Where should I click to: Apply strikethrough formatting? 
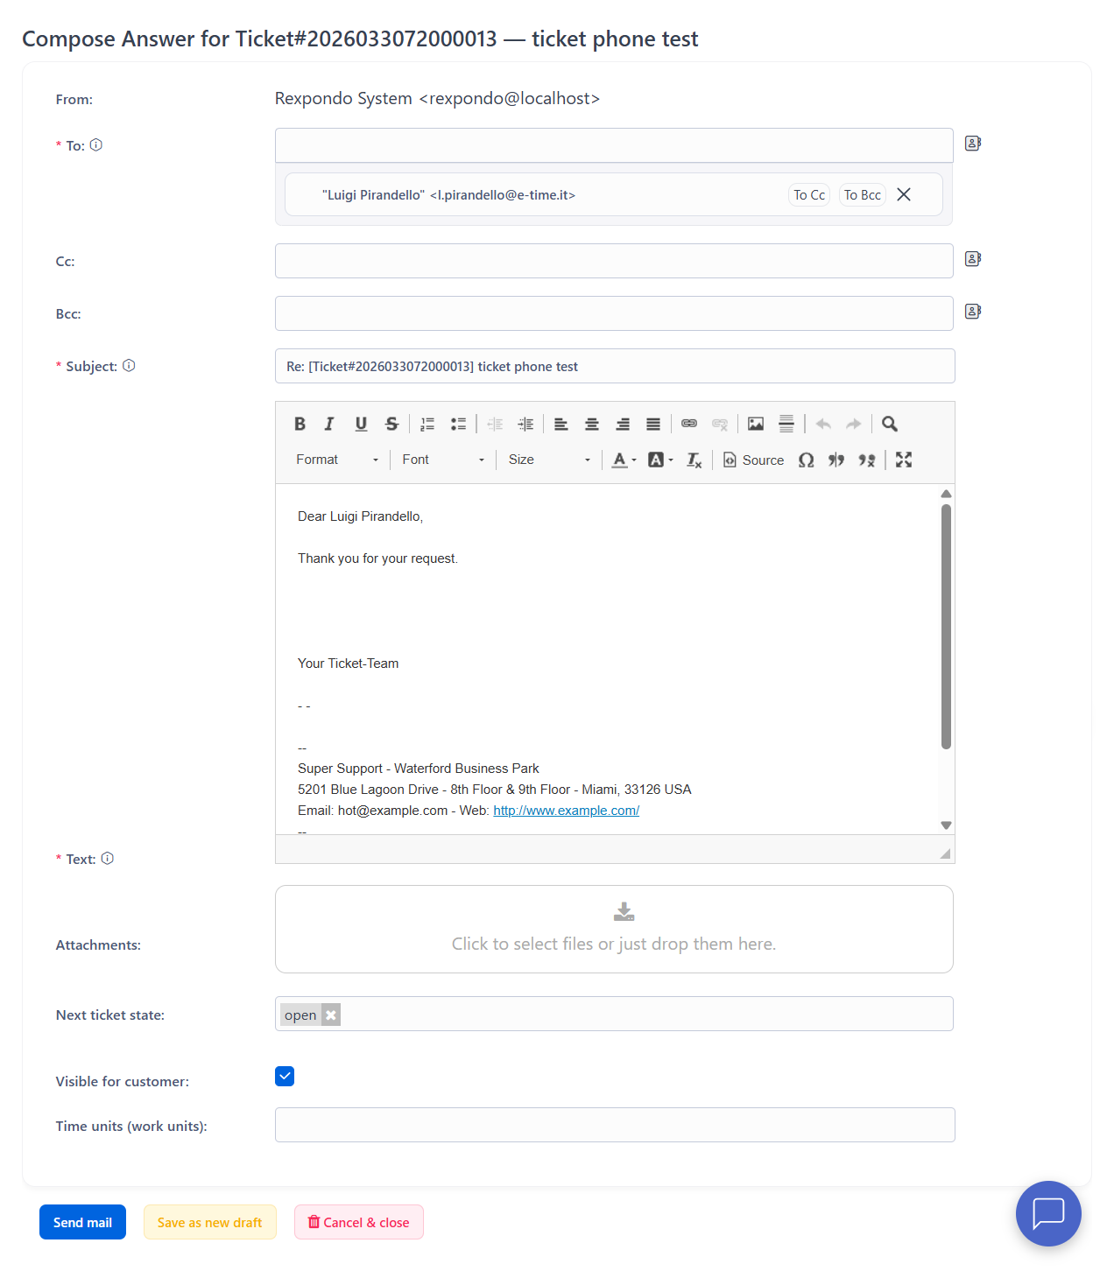coord(391,424)
